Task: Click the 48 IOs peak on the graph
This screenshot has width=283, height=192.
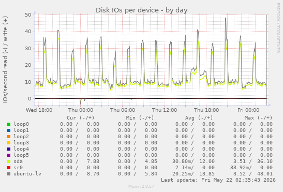Action: click(226, 18)
